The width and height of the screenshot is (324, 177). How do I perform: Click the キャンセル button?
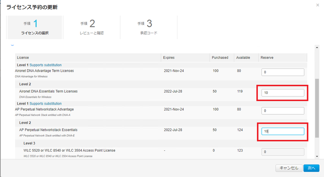[x=289, y=168]
